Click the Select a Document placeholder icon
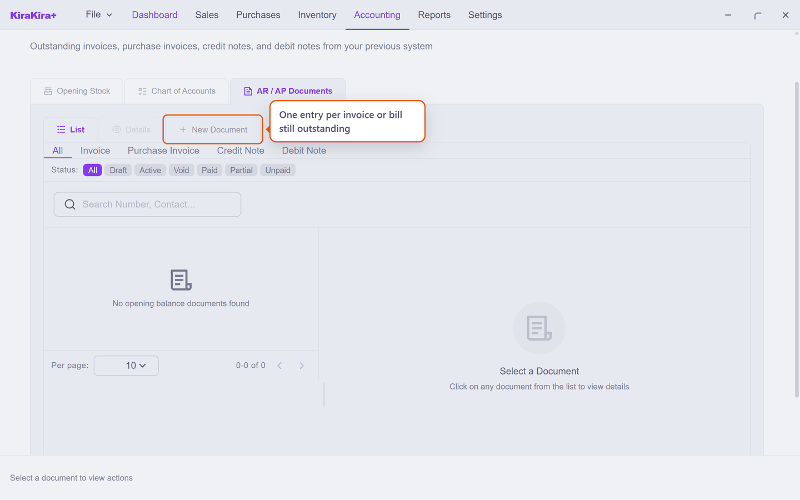800x500 pixels. (x=539, y=328)
